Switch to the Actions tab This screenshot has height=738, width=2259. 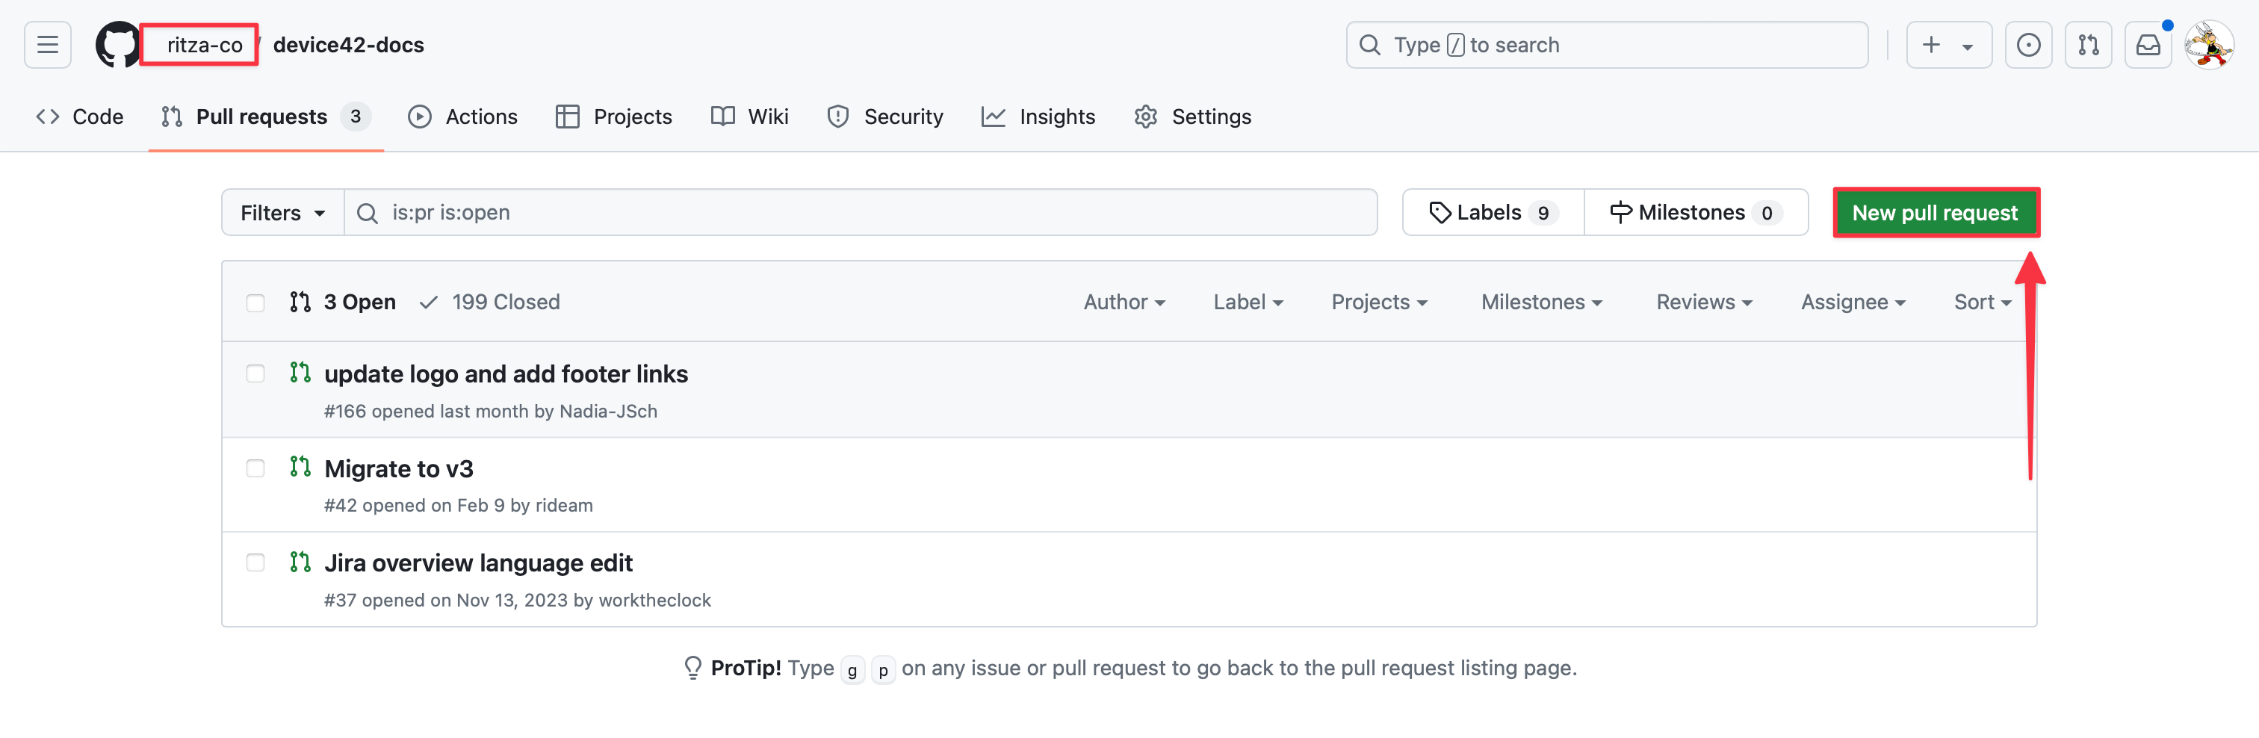coord(463,117)
